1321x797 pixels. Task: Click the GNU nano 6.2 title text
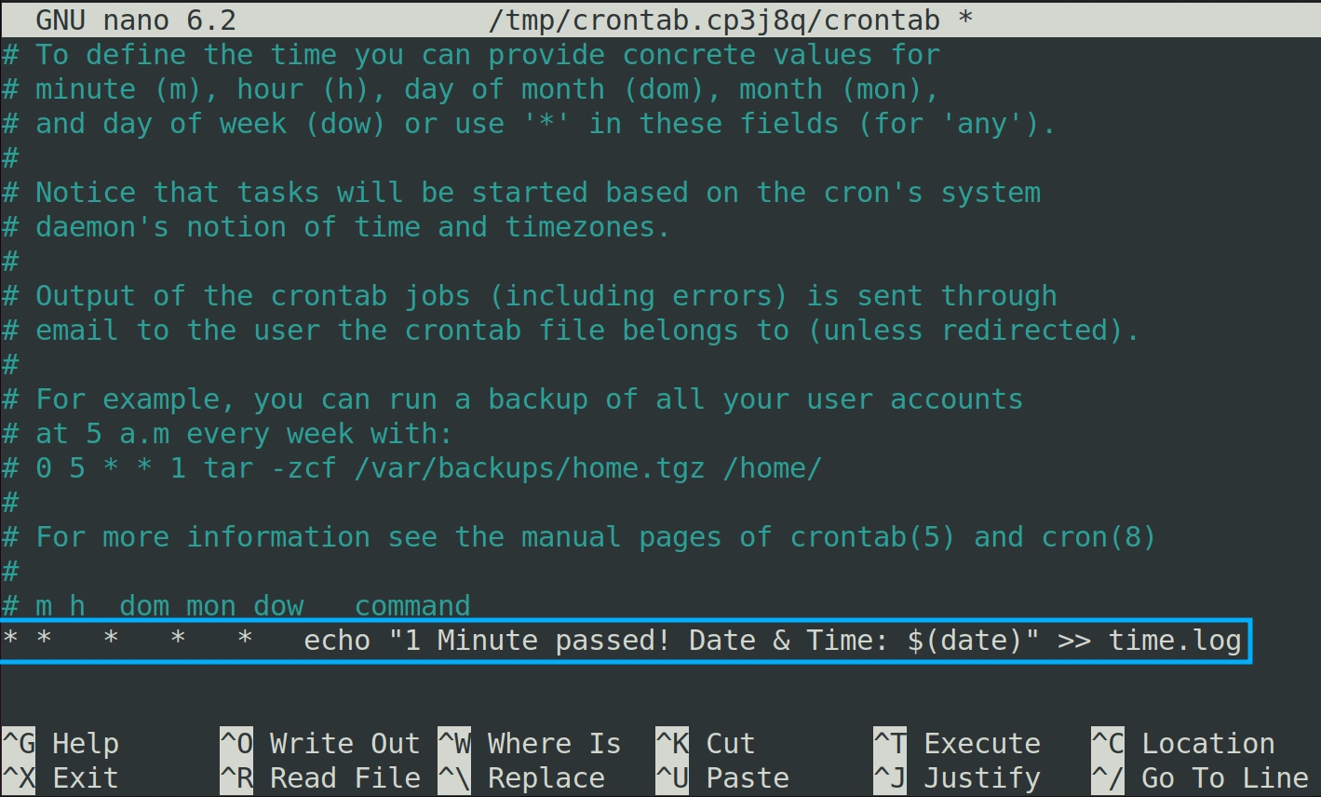135,20
